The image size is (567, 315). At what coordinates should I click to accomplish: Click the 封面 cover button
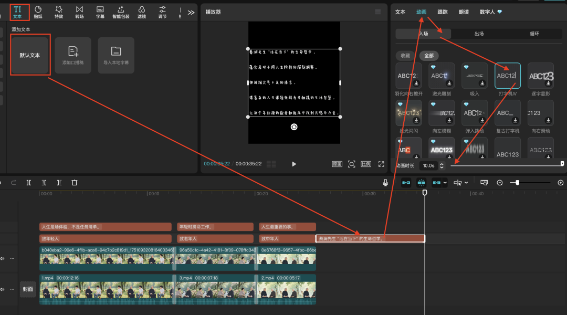coord(27,289)
